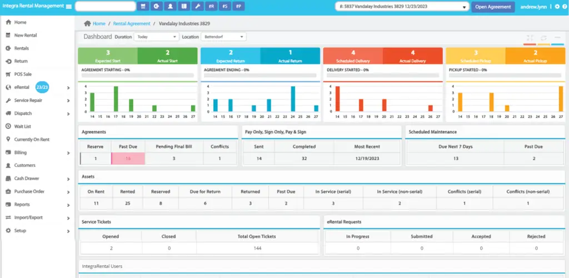Click the Purchase Order icon in sidebar

click(x=8, y=192)
